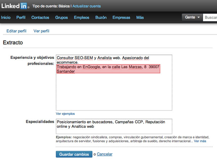
Task: Click the Especialidades text box
Action: [114, 126]
